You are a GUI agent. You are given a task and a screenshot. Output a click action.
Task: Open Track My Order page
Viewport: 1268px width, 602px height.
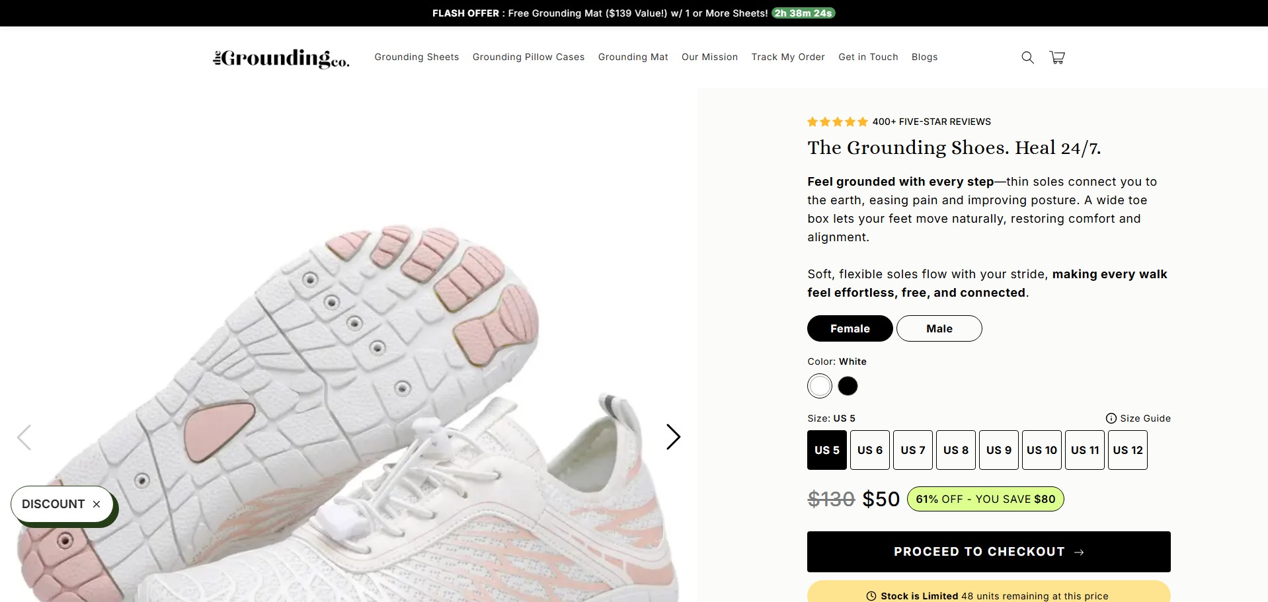point(788,57)
